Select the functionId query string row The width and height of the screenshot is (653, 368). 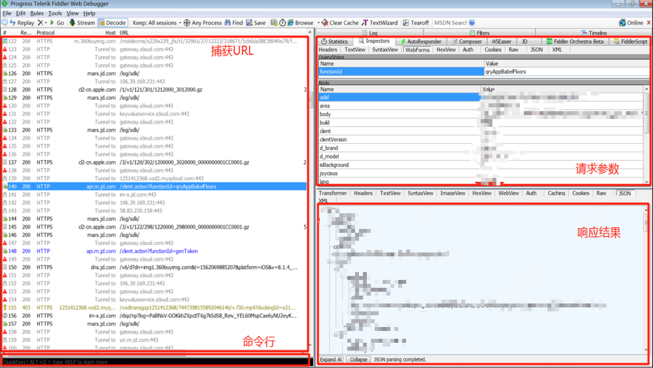(x=484, y=72)
